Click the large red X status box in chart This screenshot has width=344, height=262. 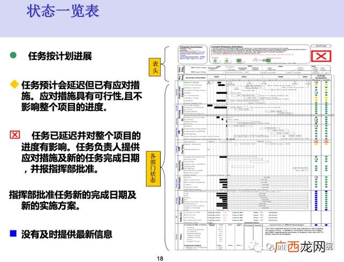321,56
